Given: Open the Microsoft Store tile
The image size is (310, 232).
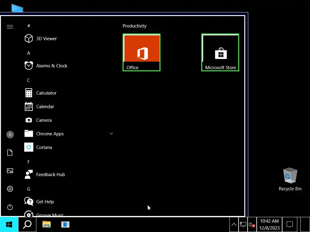Looking at the screenshot, I should click(x=220, y=53).
